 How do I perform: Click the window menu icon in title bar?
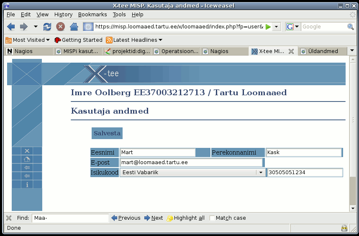pyautogui.click(x=7, y=6)
